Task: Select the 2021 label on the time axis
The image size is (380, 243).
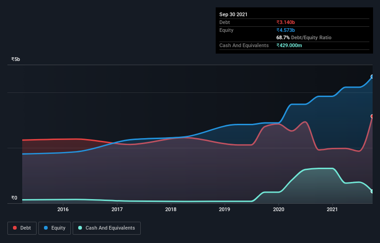Action: pos(332,209)
